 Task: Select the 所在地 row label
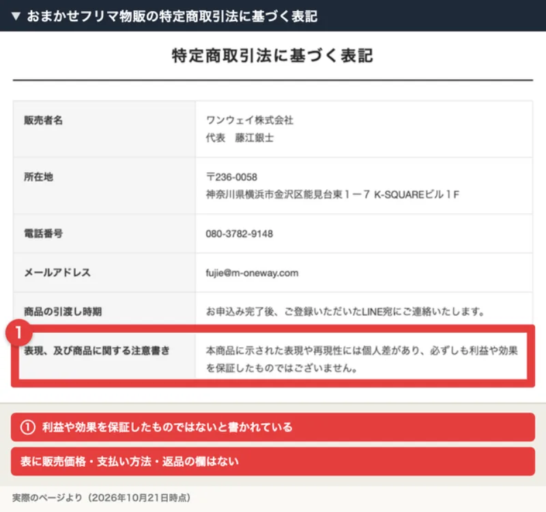[x=38, y=177]
